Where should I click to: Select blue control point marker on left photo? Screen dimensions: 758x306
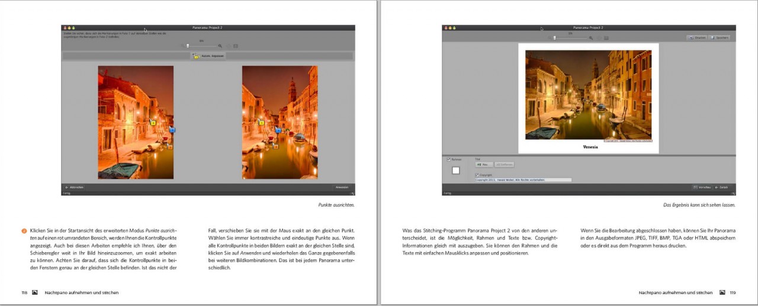[172, 129]
